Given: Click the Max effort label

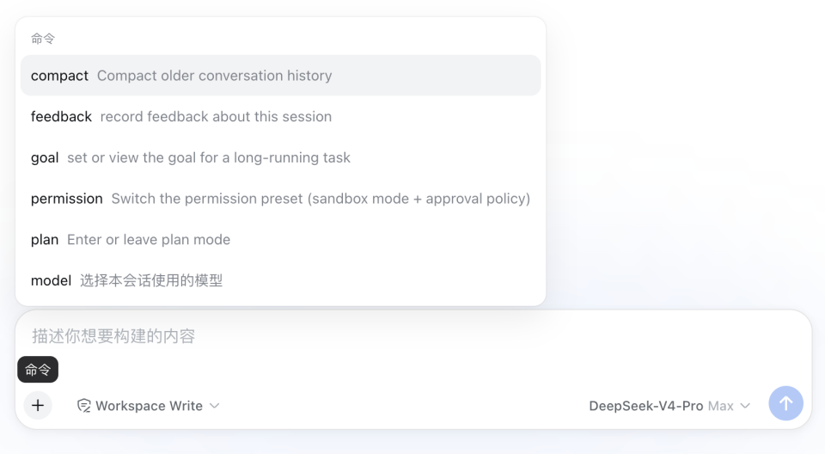Looking at the screenshot, I should (720, 406).
